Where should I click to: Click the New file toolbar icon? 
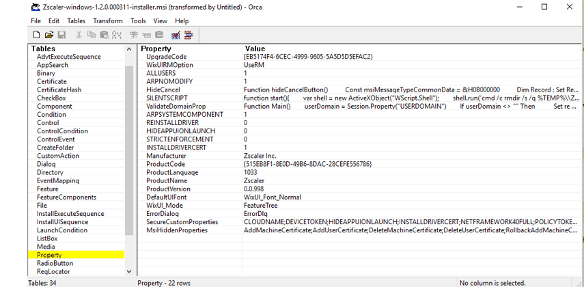pyautogui.click(x=37, y=35)
